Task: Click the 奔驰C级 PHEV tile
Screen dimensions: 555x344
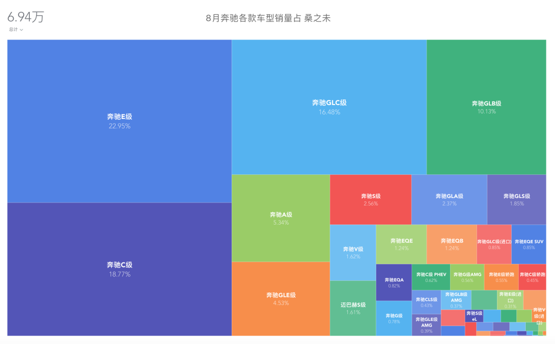Action: pyautogui.click(x=431, y=277)
